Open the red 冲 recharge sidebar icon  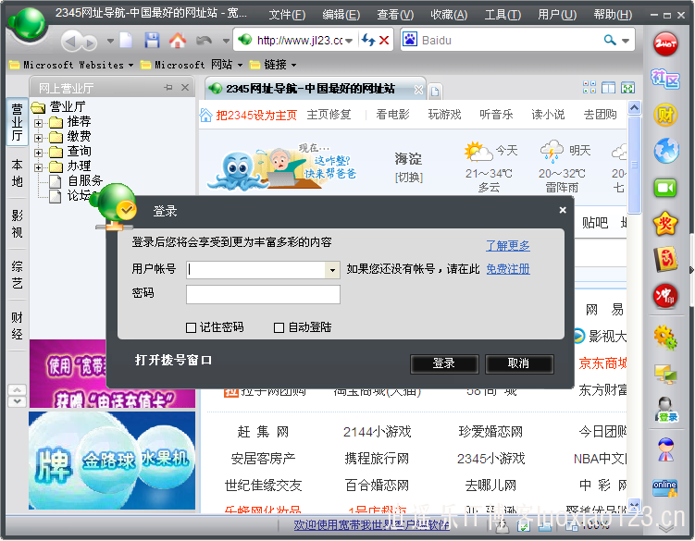tap(665, 296)
